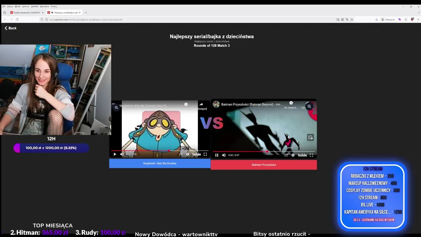The width and height of the screenshot is (421, 237).
Task: Open Kryptonim video on YouTube via logo
Action: pos(196,154)
